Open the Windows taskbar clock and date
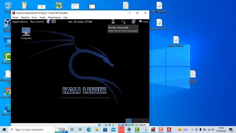The image size is (236, 133). pyautogui.click(x=221, y=130)
